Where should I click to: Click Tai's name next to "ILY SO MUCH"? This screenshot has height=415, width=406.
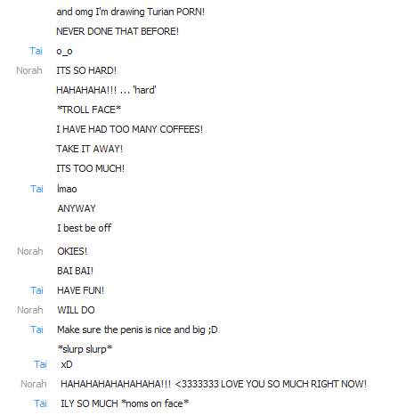pyautogui.click(x=40, y=403)
